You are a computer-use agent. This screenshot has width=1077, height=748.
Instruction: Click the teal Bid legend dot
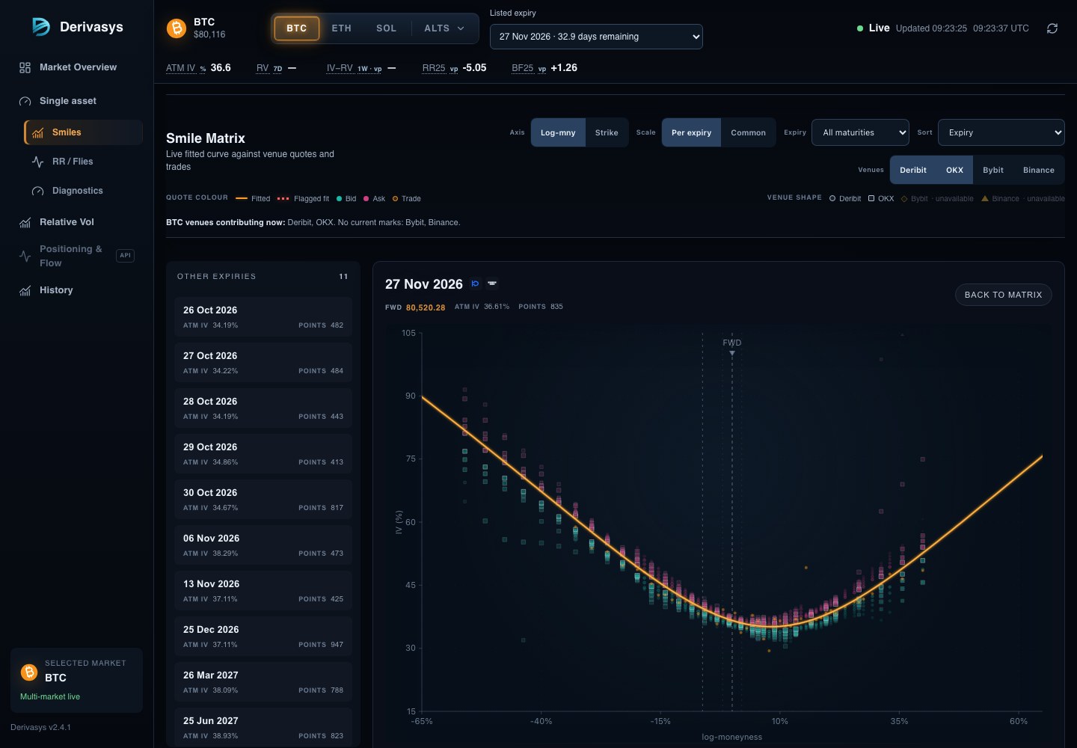click(x=340, y=199)
